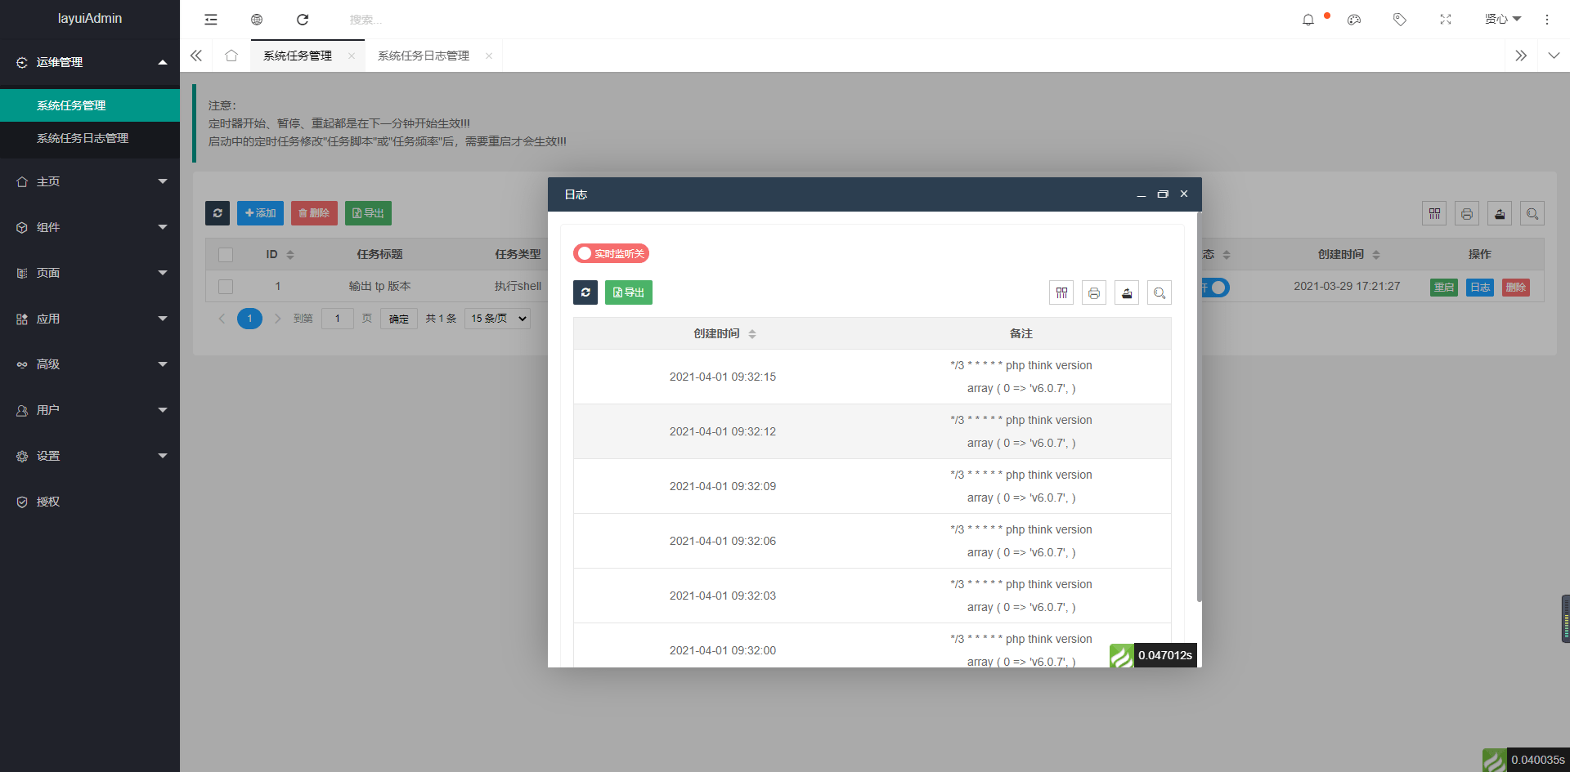Click the red 删除 button in task row
Screen dimensions: 1570x772
(x=1516, y=288)
